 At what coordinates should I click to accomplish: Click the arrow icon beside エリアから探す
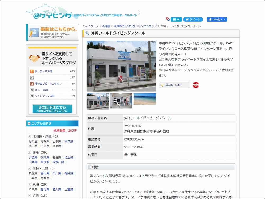click(x=29, y=123)
